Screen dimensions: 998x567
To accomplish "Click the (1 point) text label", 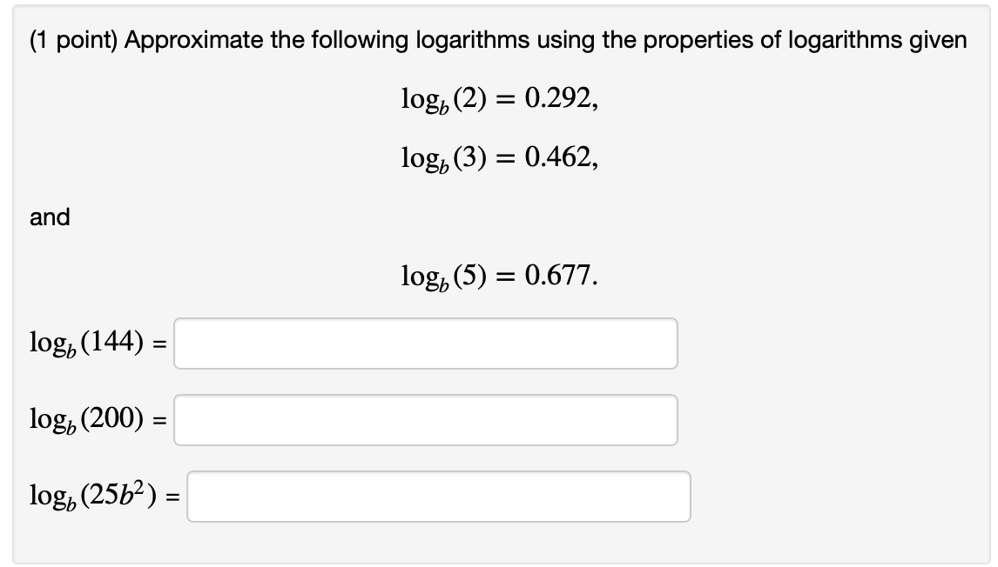I will 74,38.
